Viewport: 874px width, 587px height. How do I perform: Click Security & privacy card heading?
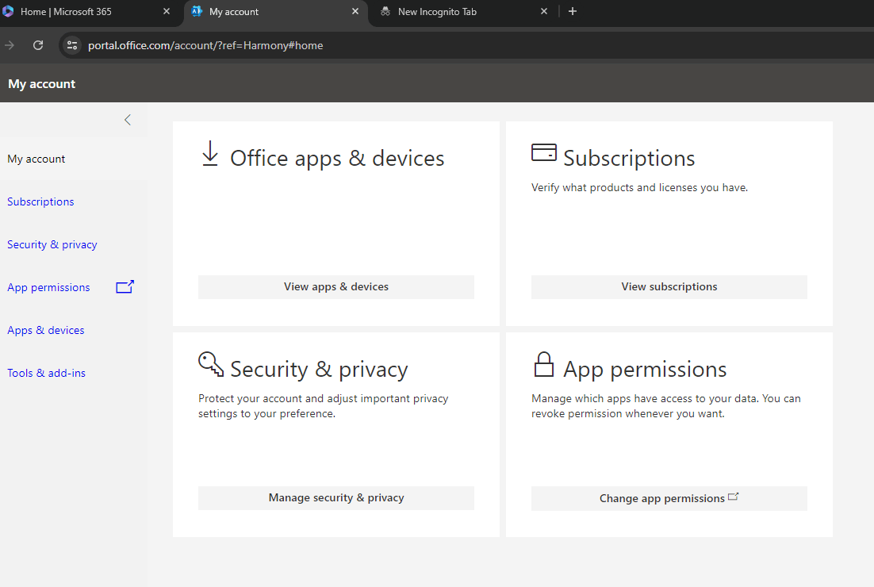(319, 370)
